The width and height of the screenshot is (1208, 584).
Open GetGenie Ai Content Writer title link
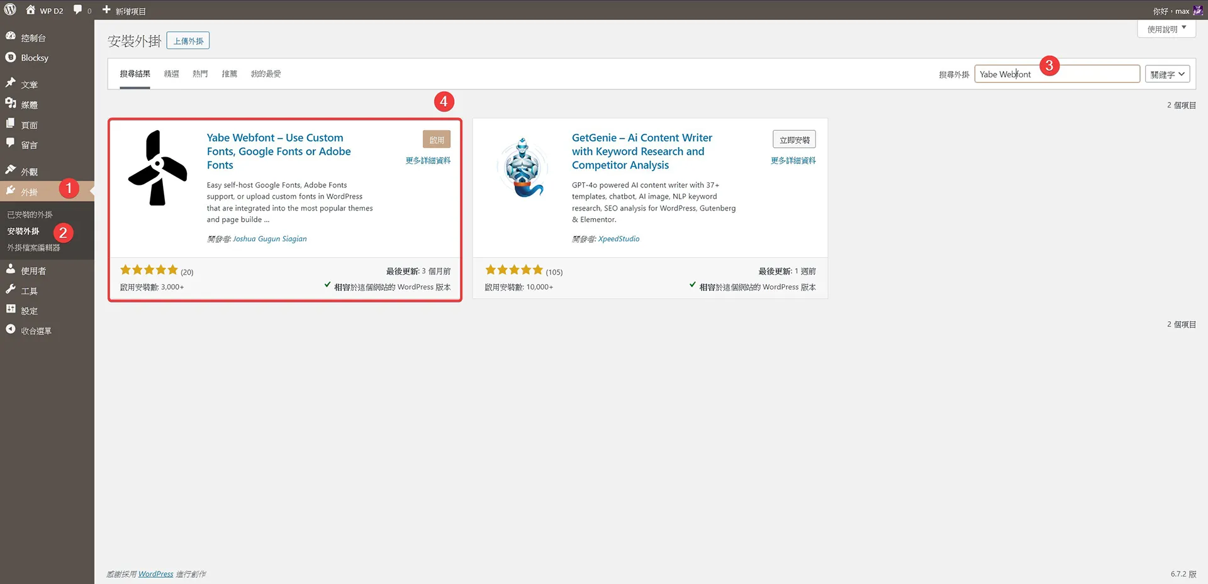click(x=642, y=152)
